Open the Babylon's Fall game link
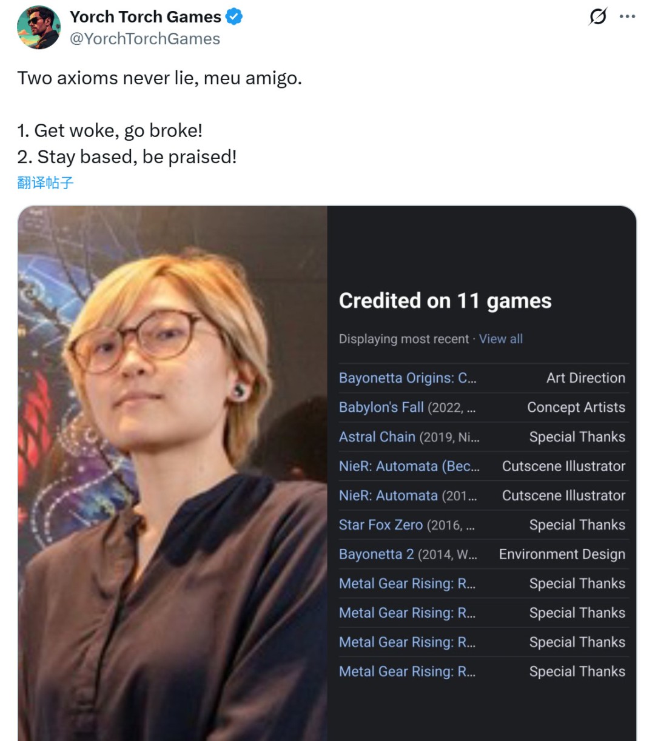The height and width of the screenshot is (741, 655). coord(381,407)
